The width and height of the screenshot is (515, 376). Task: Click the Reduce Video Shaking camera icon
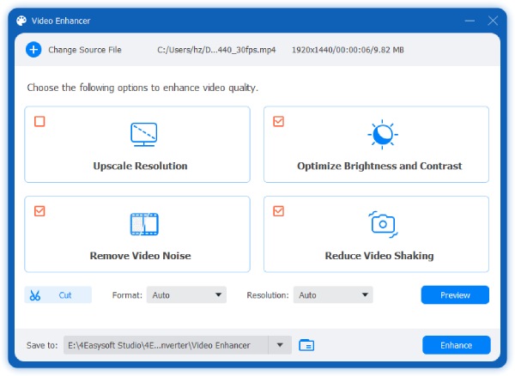[x=380, y=224]
